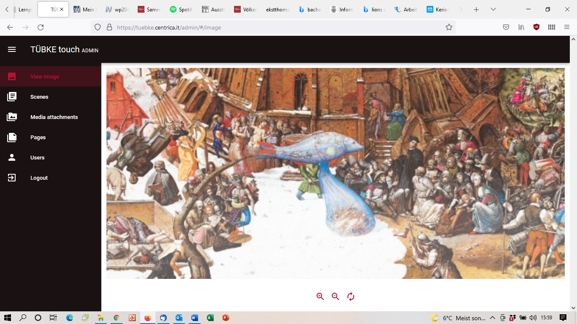
Task: Close the TÜBKE browser tab
Action: coord(62,9)
